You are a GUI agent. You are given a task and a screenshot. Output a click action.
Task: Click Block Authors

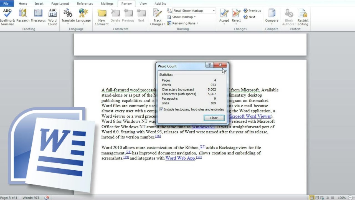click(x=289, y=17)
